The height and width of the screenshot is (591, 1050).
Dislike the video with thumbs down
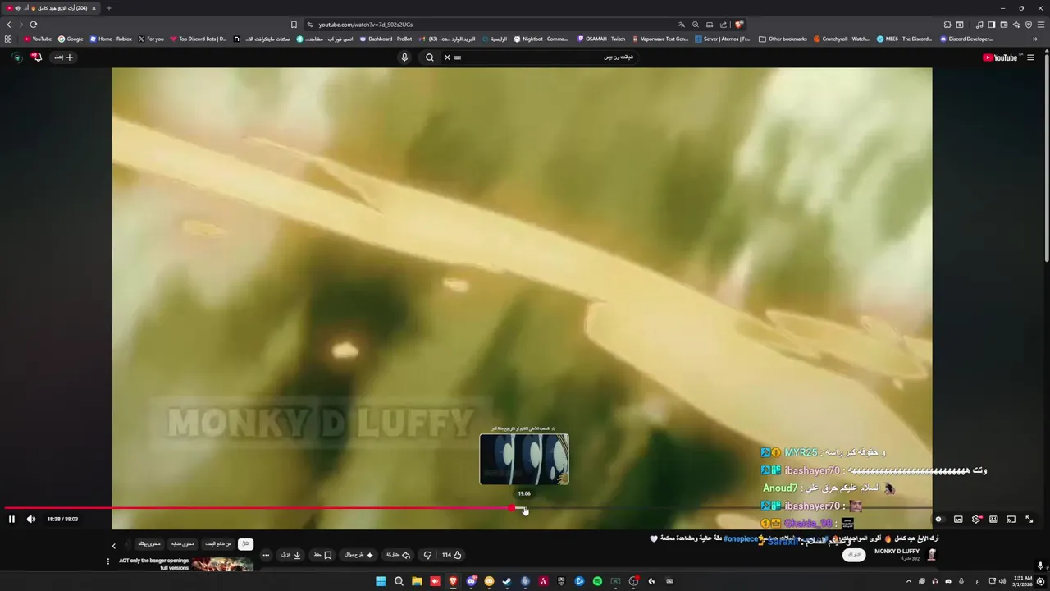coord(427,555)
